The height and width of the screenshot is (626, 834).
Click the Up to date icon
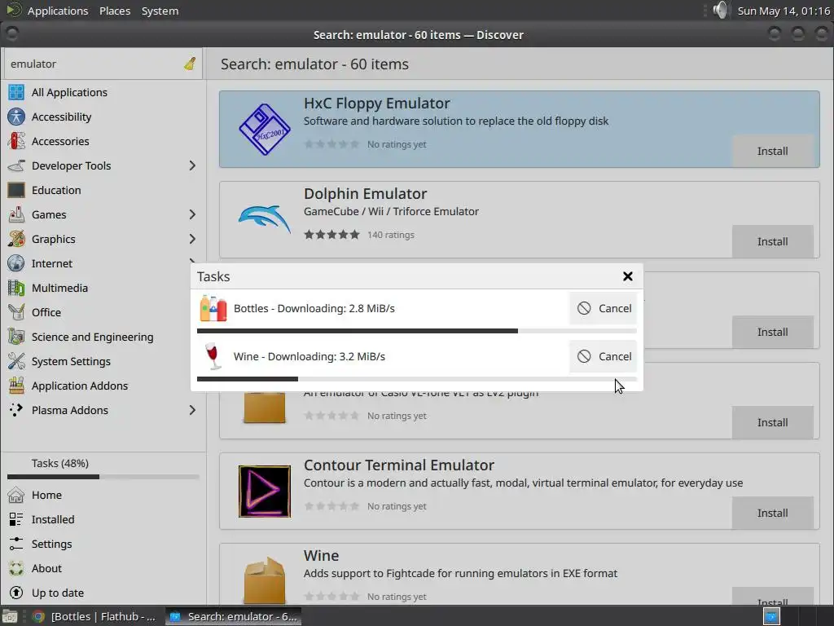pyautogui.click(x=16, y=593)
